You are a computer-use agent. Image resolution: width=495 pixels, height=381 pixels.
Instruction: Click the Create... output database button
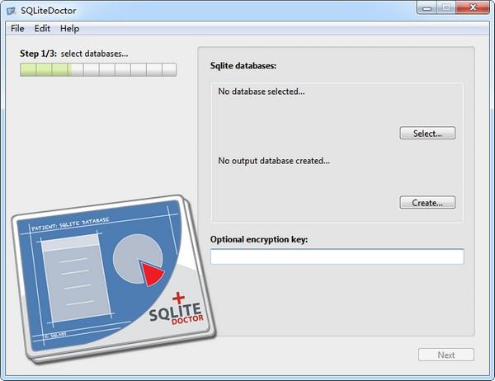click(x=427, y=202)
